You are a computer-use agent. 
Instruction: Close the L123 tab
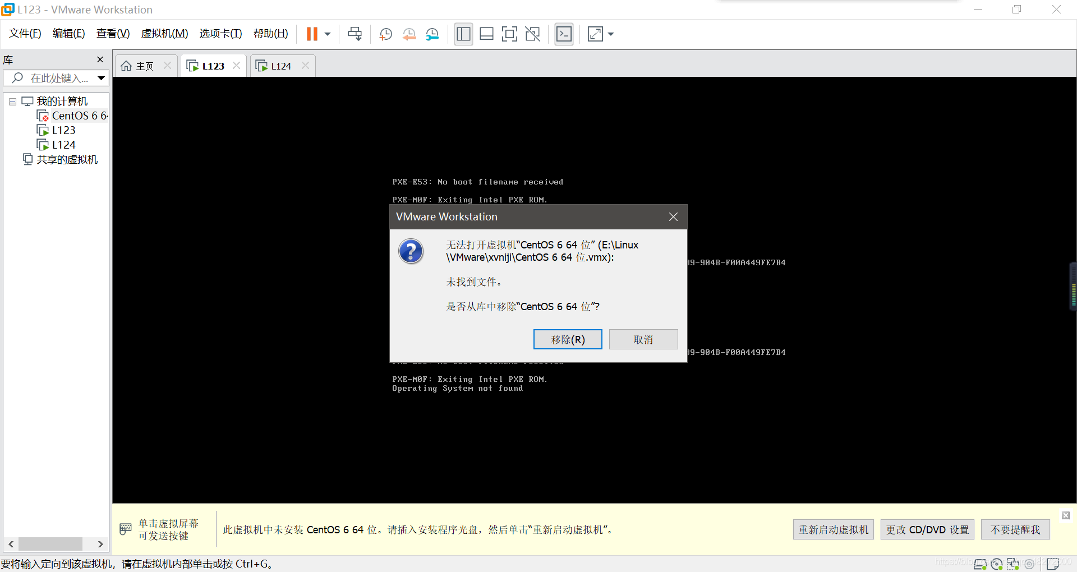236,66
